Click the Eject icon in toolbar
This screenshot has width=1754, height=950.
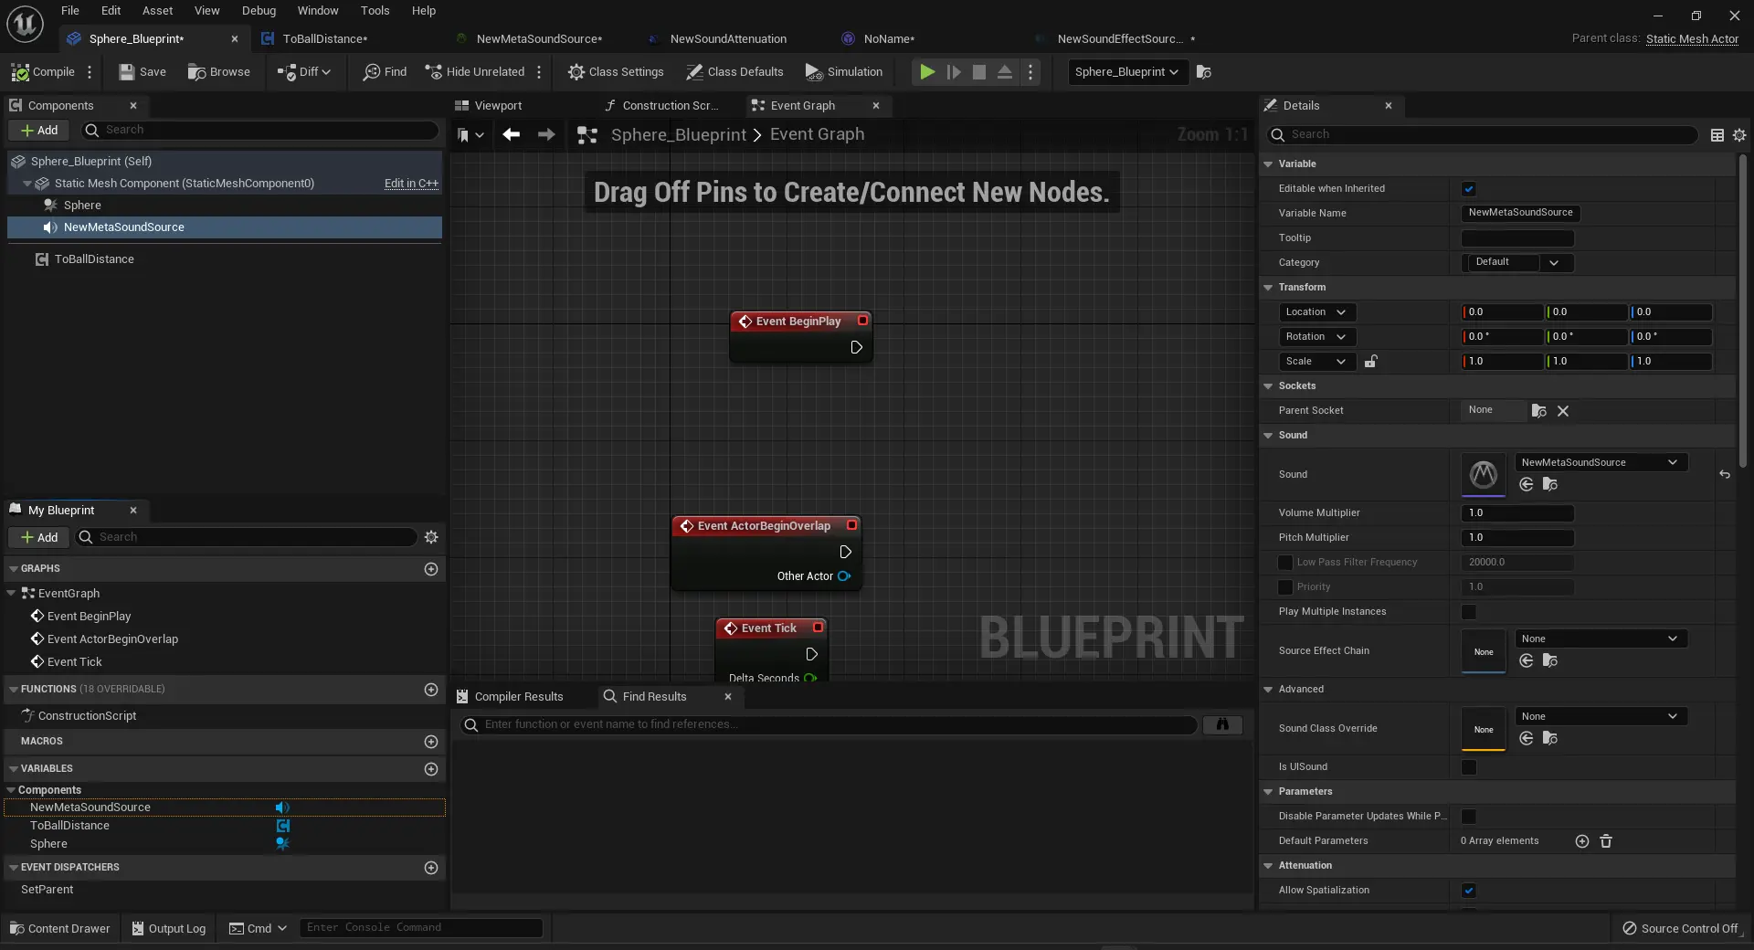coord(1005,72)
